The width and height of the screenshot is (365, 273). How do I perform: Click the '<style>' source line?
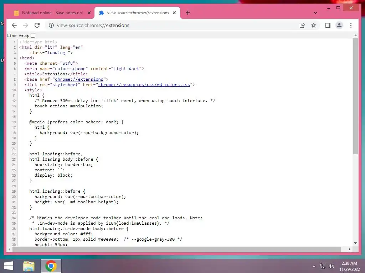point(33,90)
